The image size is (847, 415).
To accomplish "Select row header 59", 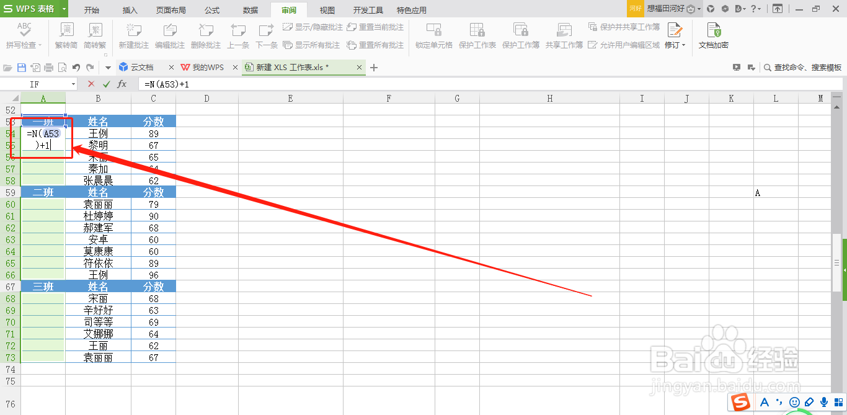I will click(10, 192).
